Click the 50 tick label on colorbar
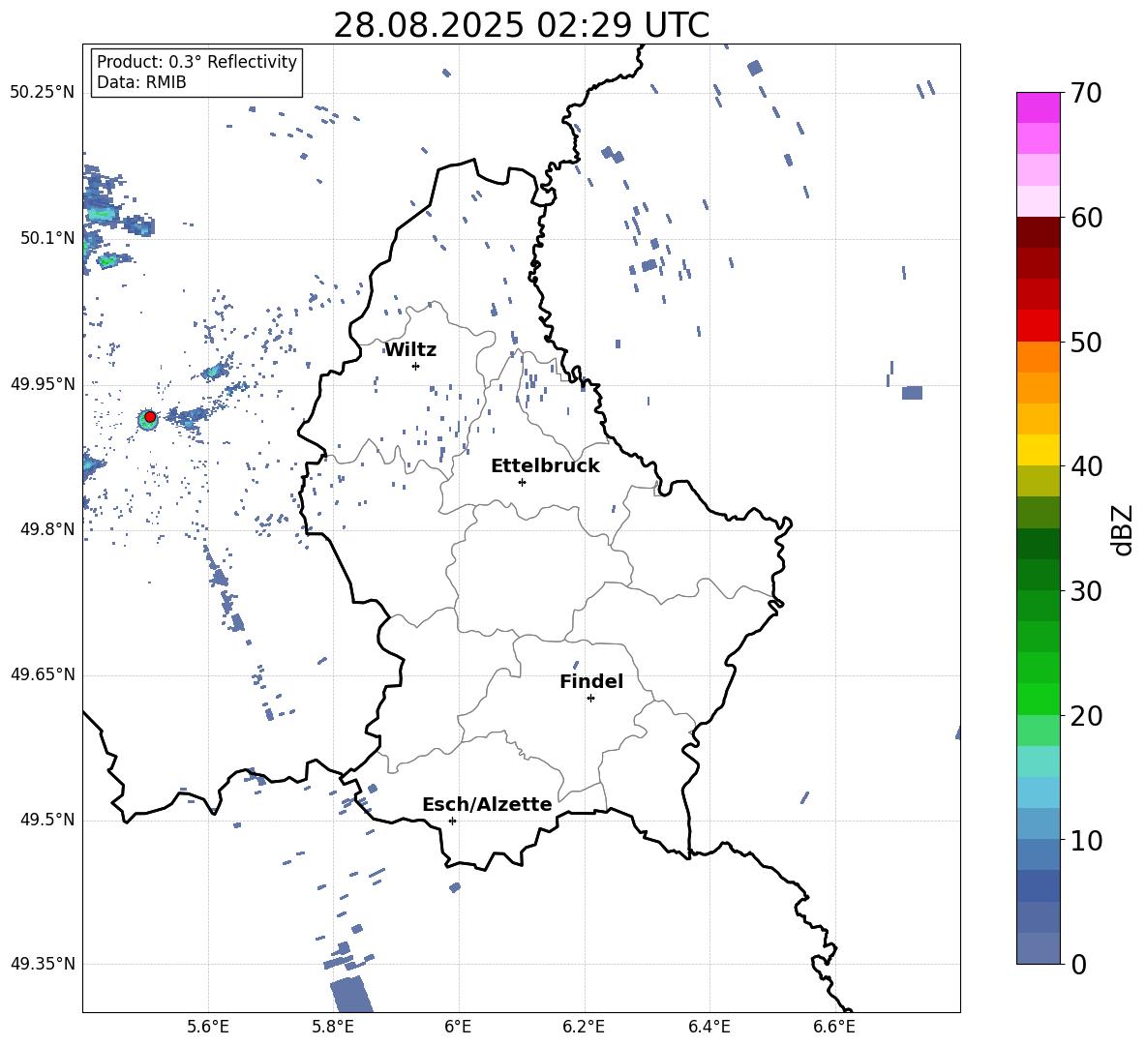1146x1046 pixels. pyautogui.click(x=1086, y=343)
